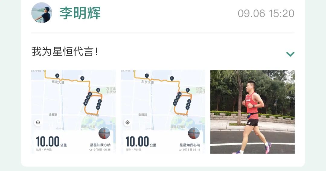Click the cloud weather icon in the second map card
The height and width of the screenshot is (171, 326).
(180, 150)
